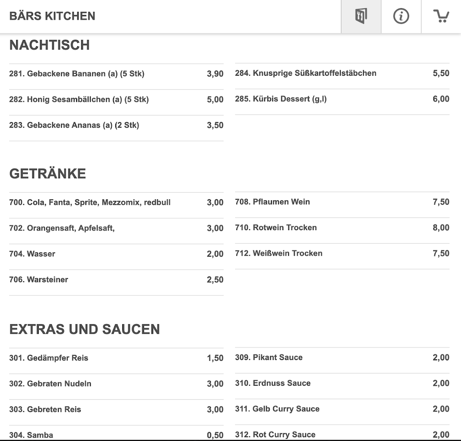Viewport: 461px width, 441px height.
Task: Select 710. Rotwein Trocken item
Action: tap(342, 230)
